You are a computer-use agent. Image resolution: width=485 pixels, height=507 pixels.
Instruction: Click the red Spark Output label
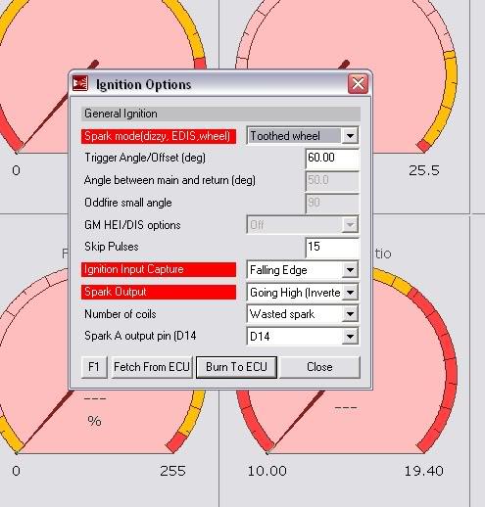(x=159, y=292)
